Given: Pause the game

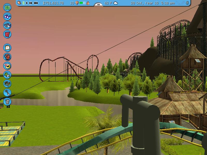Looking at the screenshot, I should click(x=24, y=3).
